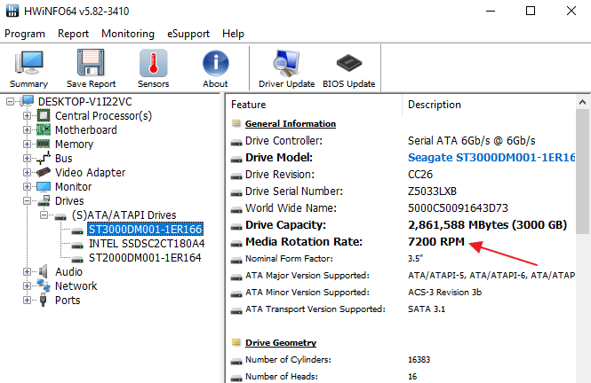Expand the Network tree node

pos(27,286)
